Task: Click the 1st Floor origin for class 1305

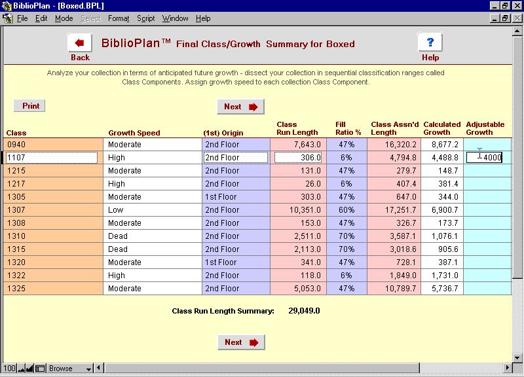Action: pyautogui.click(x=236, y=197)
